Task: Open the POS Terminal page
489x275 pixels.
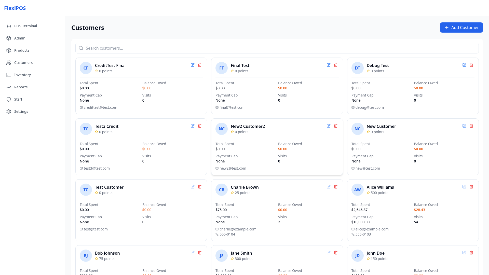Action: 25,26
